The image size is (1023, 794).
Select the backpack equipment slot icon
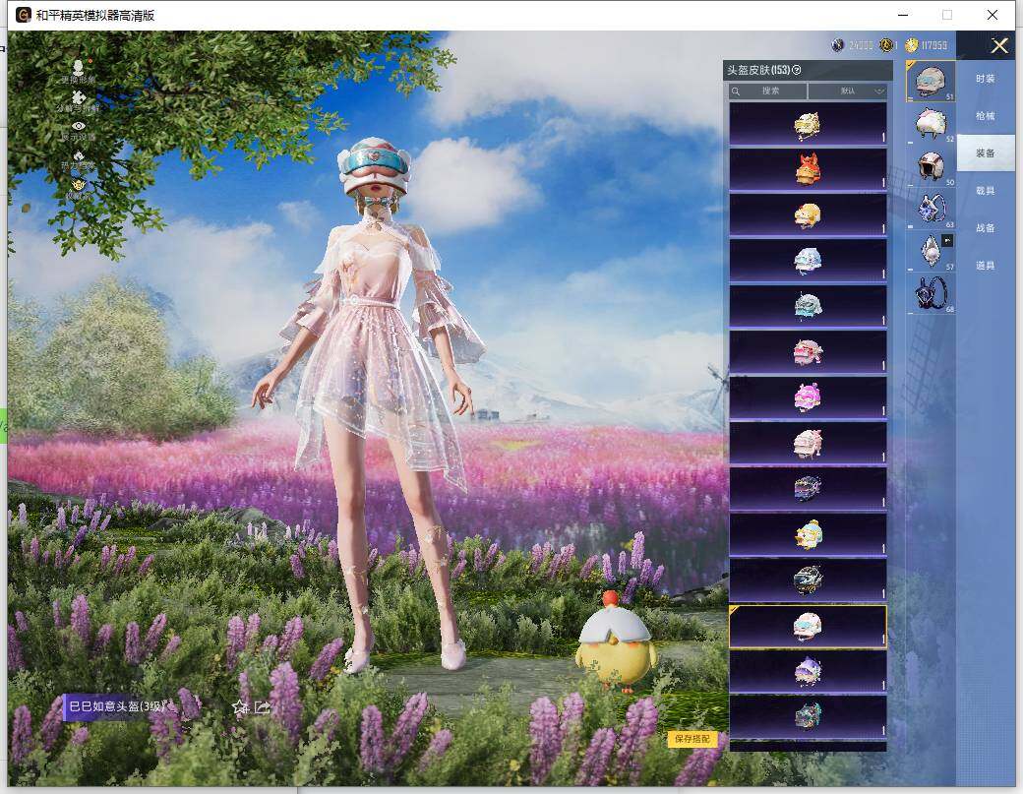point(930,207)
